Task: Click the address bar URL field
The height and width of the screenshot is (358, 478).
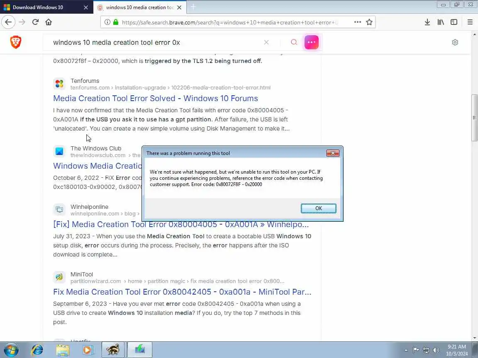Action: [229, 22]
